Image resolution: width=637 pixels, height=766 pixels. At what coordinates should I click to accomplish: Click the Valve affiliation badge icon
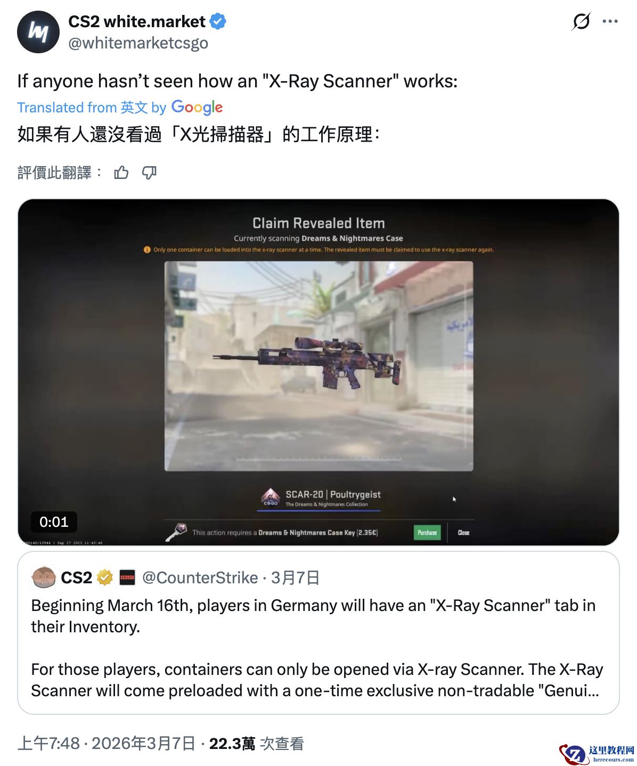coord(127,577)
